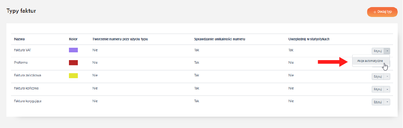
Task: Click the Dodaj typ button
Action: pyautogui.click(x=382, y=12)
